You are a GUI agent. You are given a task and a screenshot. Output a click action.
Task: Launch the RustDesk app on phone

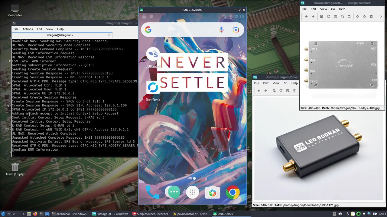tap(153, 91)
